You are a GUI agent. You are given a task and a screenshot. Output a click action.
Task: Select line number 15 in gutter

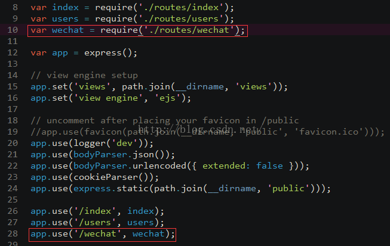13,86
